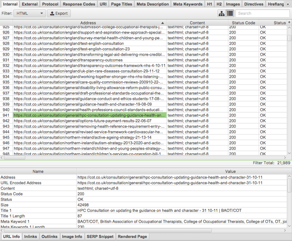Image resolution: width=292 pixels, height=241 pixels.
Task: Click details pane vertical scrollbar thumb
Action: (289, 185)
